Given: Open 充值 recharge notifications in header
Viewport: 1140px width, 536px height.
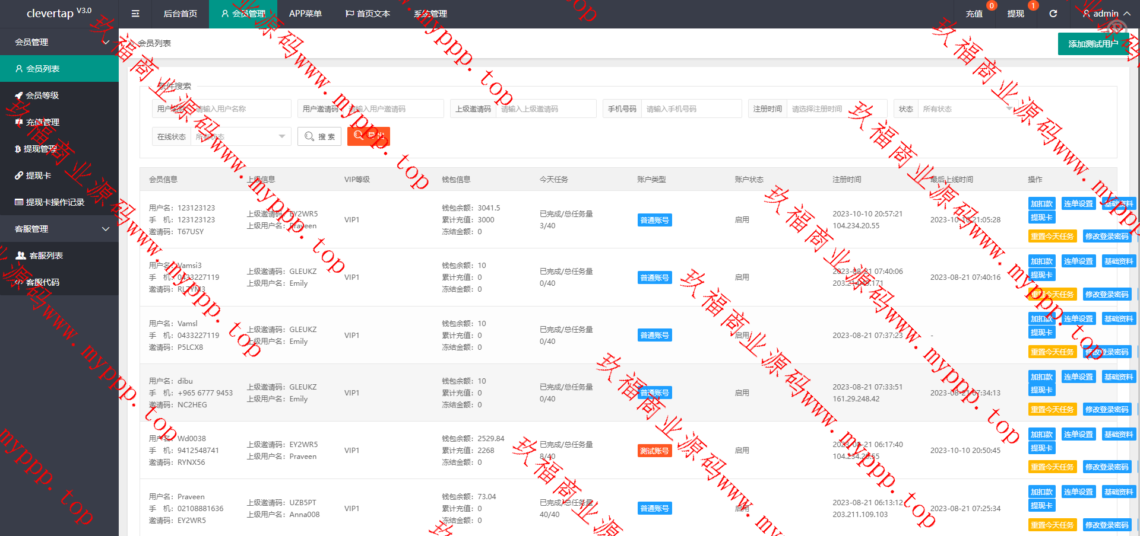Looking at the screenshot, I should coord(974,14).
